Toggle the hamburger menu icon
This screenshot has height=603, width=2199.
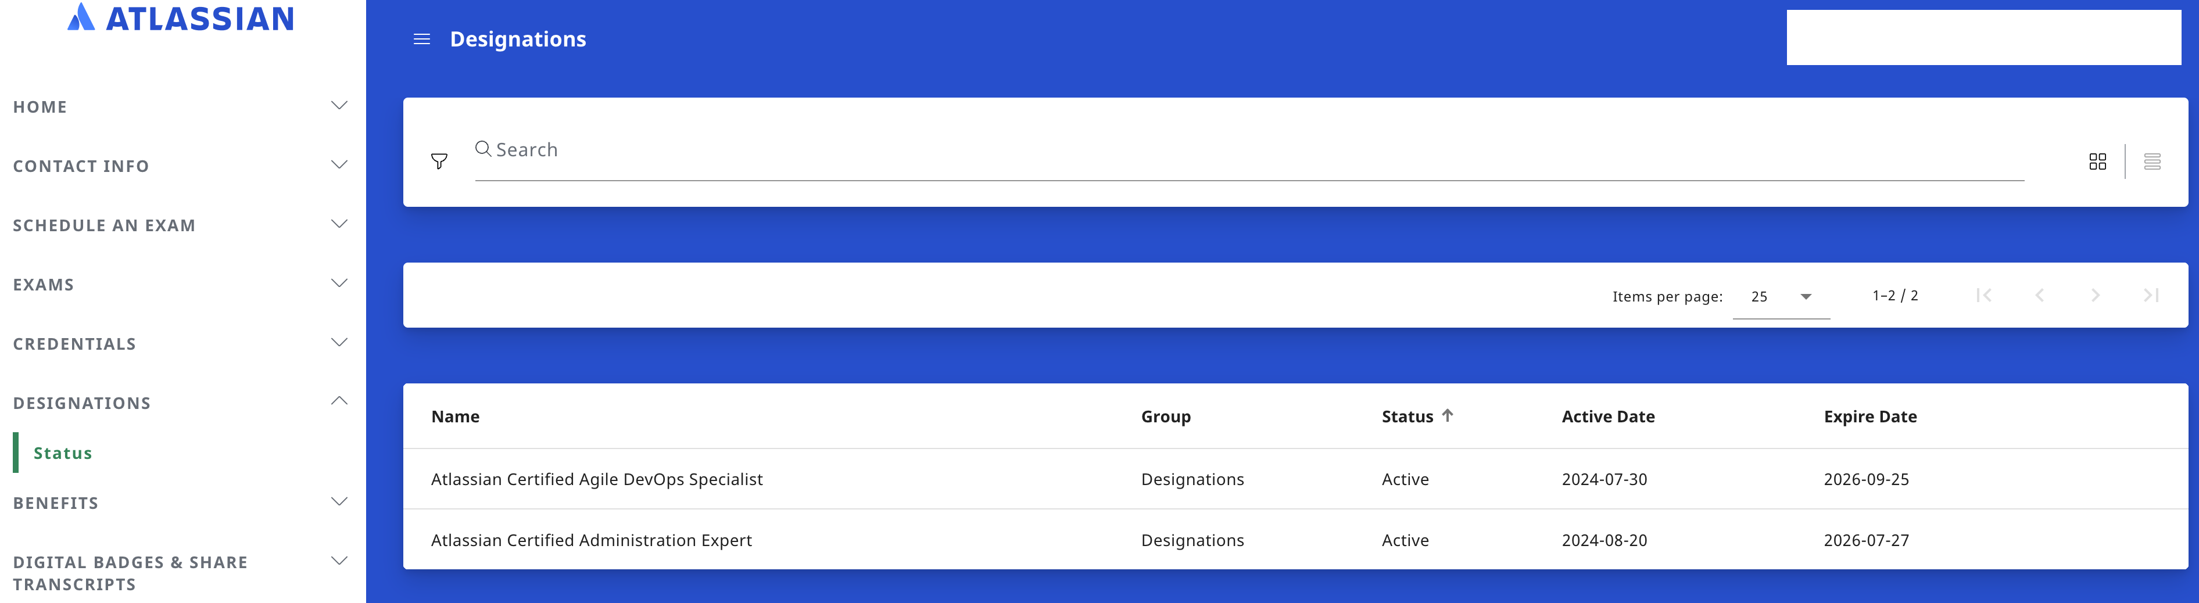tap(422, 40)
